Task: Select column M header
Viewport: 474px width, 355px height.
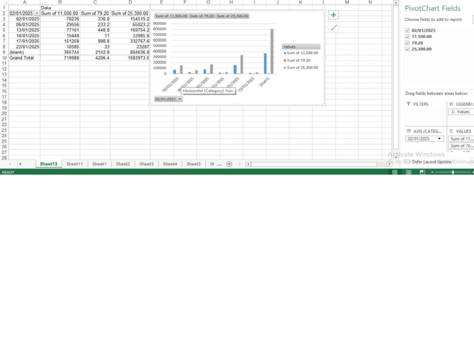Action: (347, 2)
